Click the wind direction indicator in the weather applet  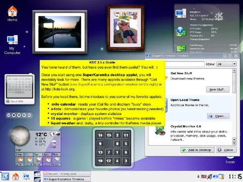point(54,143)
